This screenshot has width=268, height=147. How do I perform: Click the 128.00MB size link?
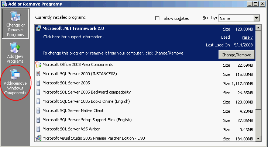(x=244, y=29)
